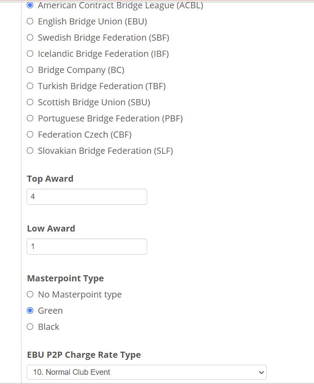The width and height of the screenshot is (314, 384).
Task: Choose Slovakian Bridge Federation (SLF)
Action: tap(30, 151)
